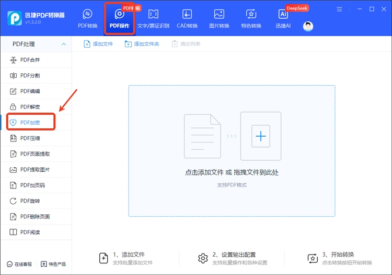Click 添加文件夹 toolbar button
392x275 pixels.
point(142,44)
